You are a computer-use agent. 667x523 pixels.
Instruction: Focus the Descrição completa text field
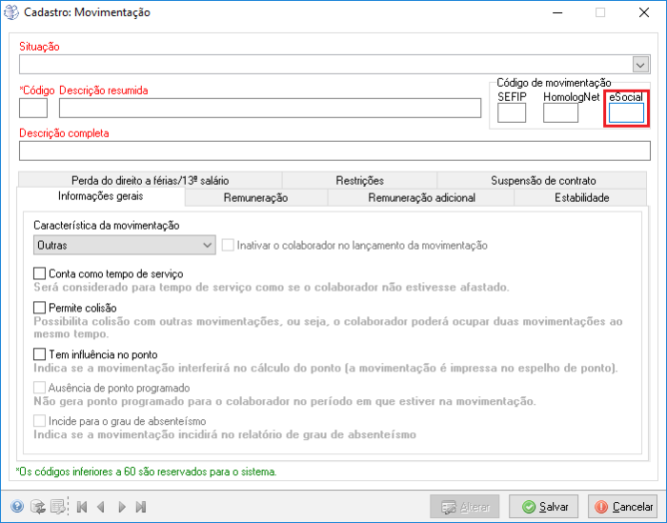tap(334, 151)
